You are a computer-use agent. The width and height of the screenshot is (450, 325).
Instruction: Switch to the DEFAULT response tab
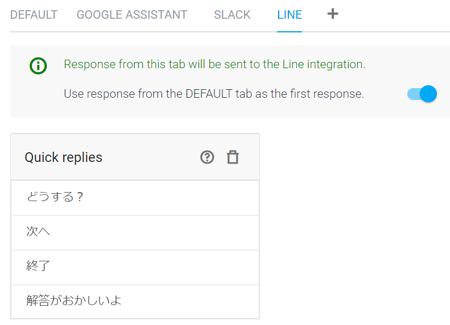click(x=34, y=15)
